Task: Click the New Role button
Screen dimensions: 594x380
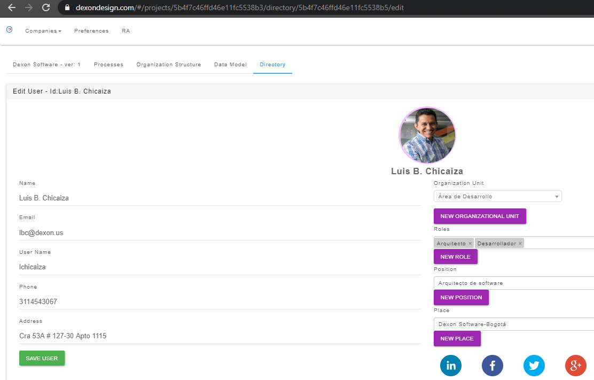Action: 455,257
